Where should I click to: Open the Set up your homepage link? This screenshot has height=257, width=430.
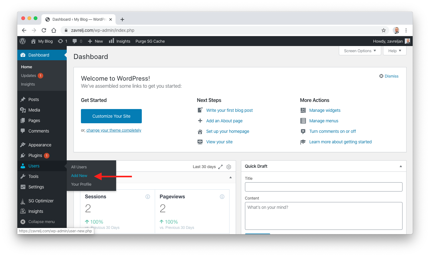point(228,131)
